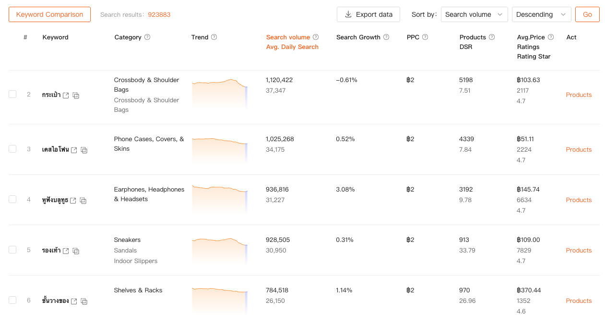Open external link for keyword เคสไอโฟน
Screen dimensions: 605x325
click(74, 150)
